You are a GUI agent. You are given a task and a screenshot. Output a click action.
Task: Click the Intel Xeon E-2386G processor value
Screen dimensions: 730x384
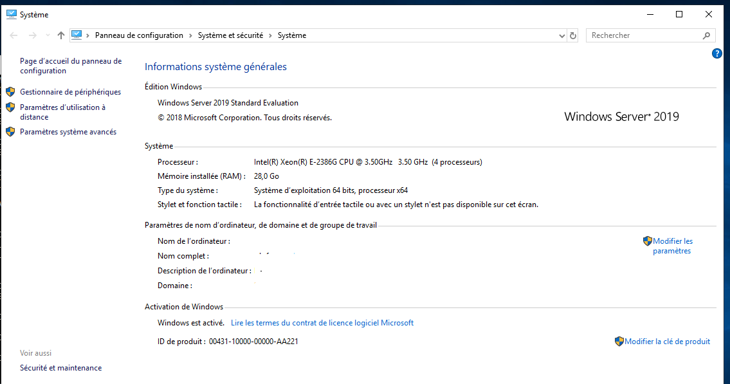[x=368, y=162]
